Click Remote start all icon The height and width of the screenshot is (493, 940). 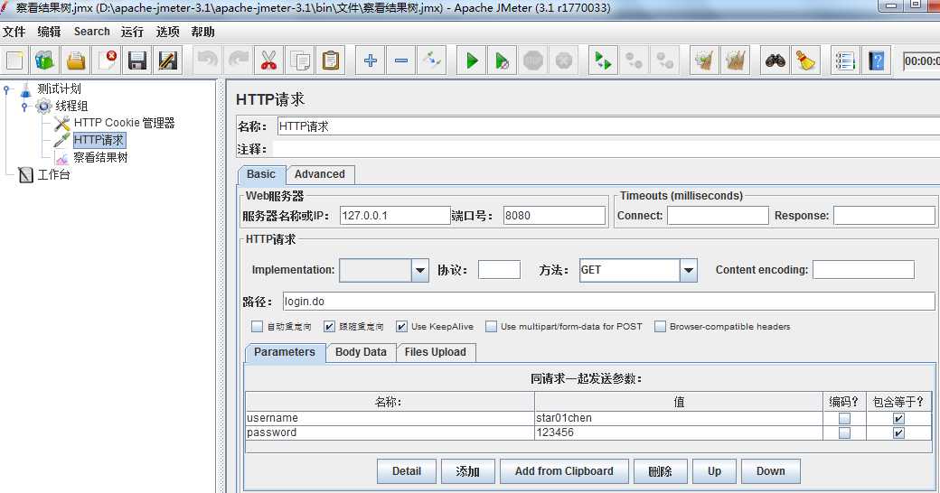(x=603, y=60)
